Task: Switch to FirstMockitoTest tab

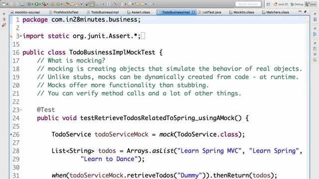Action: click(64, 12)
